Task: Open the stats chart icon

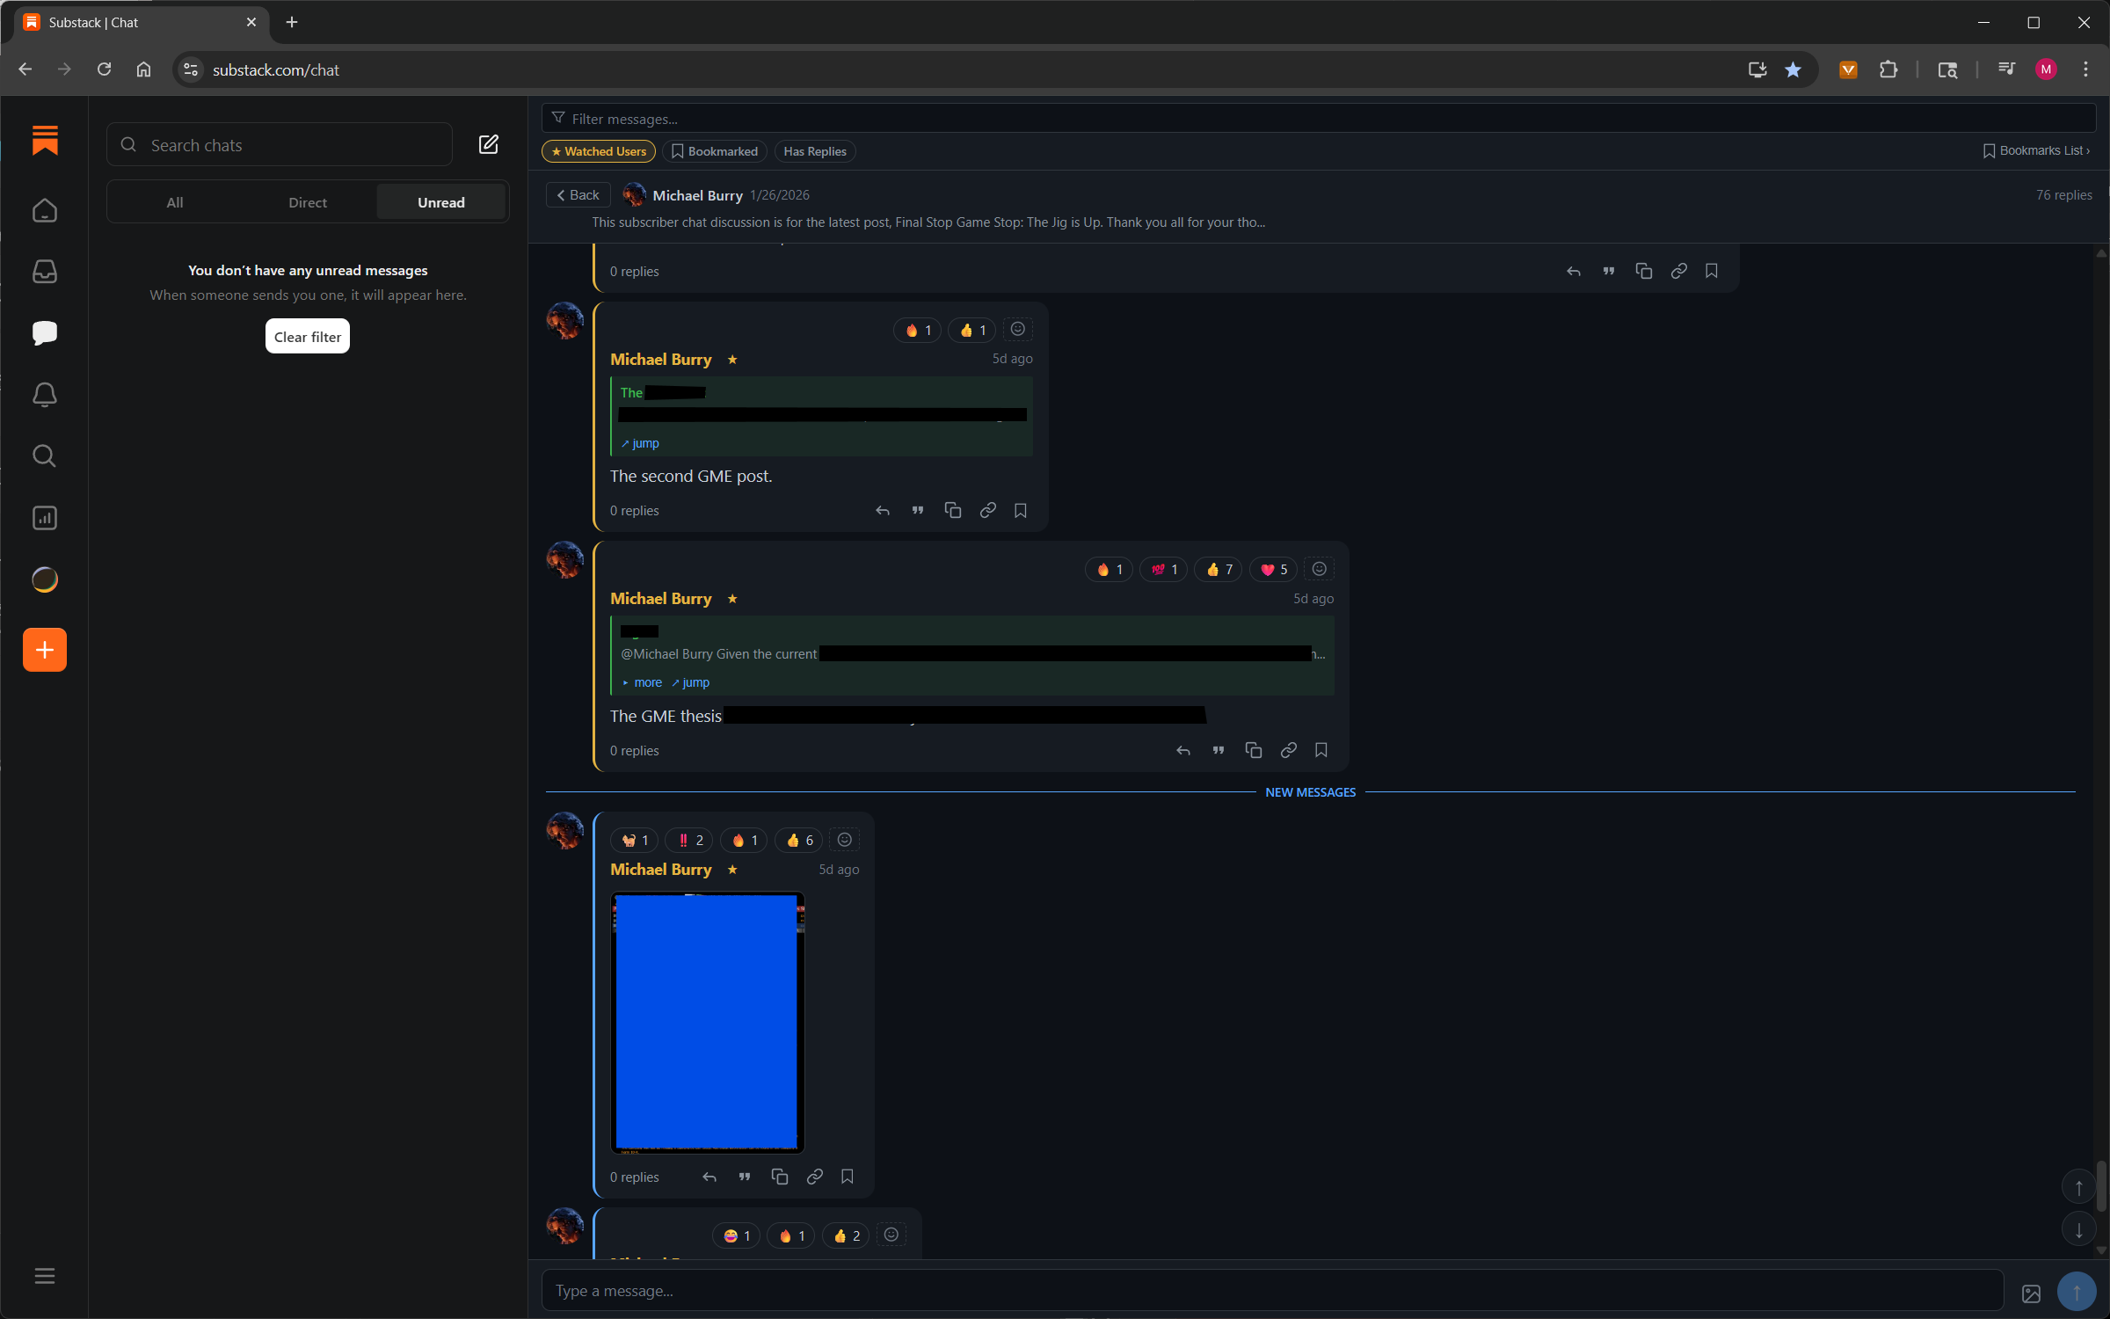Action: tap(44, 518)
